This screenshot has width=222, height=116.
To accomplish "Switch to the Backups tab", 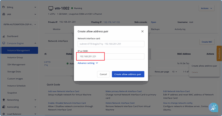I will (x=155, y=29).
